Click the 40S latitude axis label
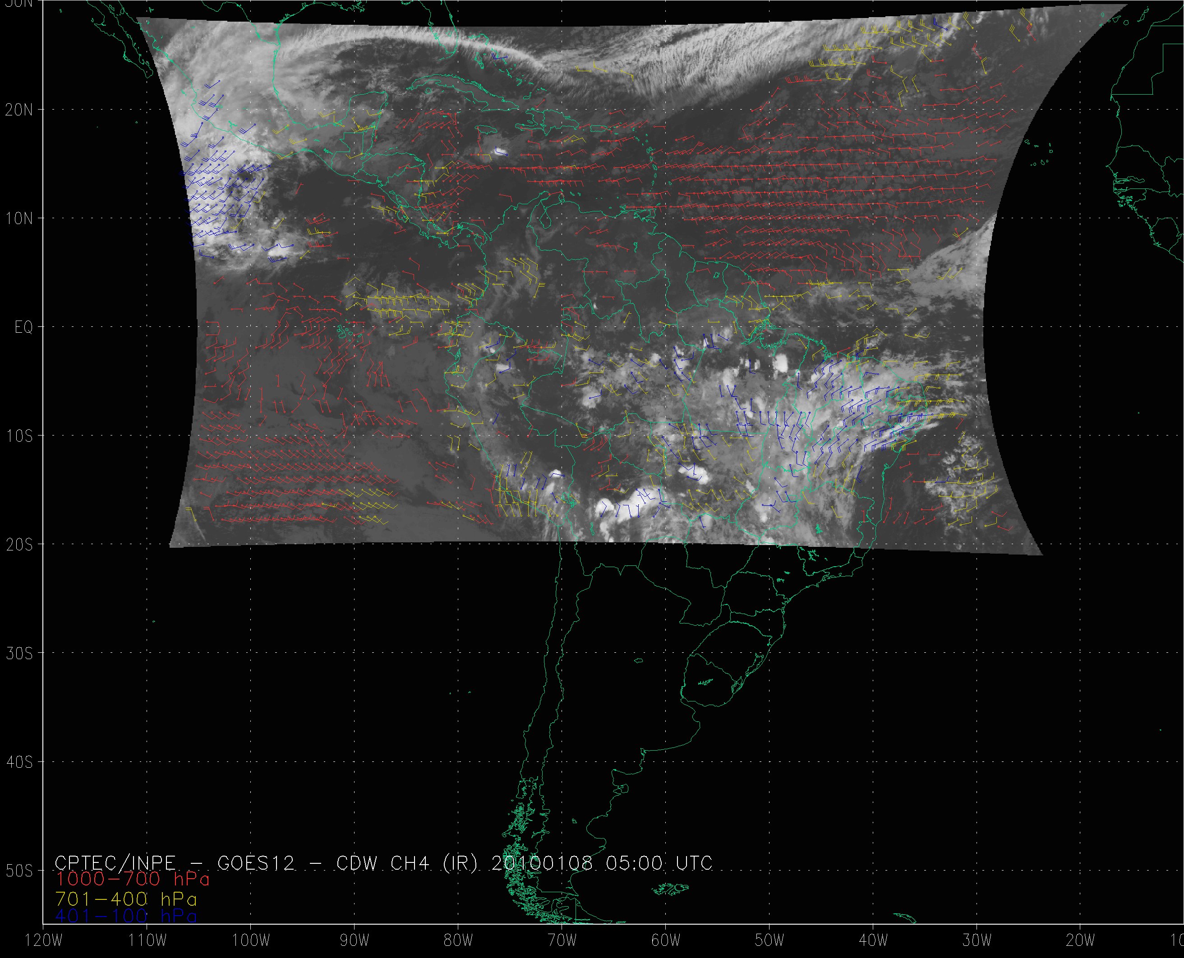 19,762
